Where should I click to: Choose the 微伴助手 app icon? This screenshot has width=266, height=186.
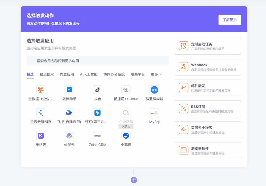coord(69,90)
